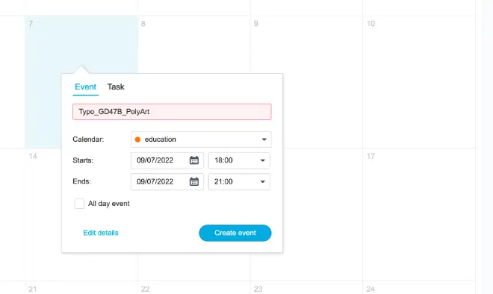Open the Ends date calendar picker icon
The width and height of the screenshot is (493, 294).
(194, 181)
